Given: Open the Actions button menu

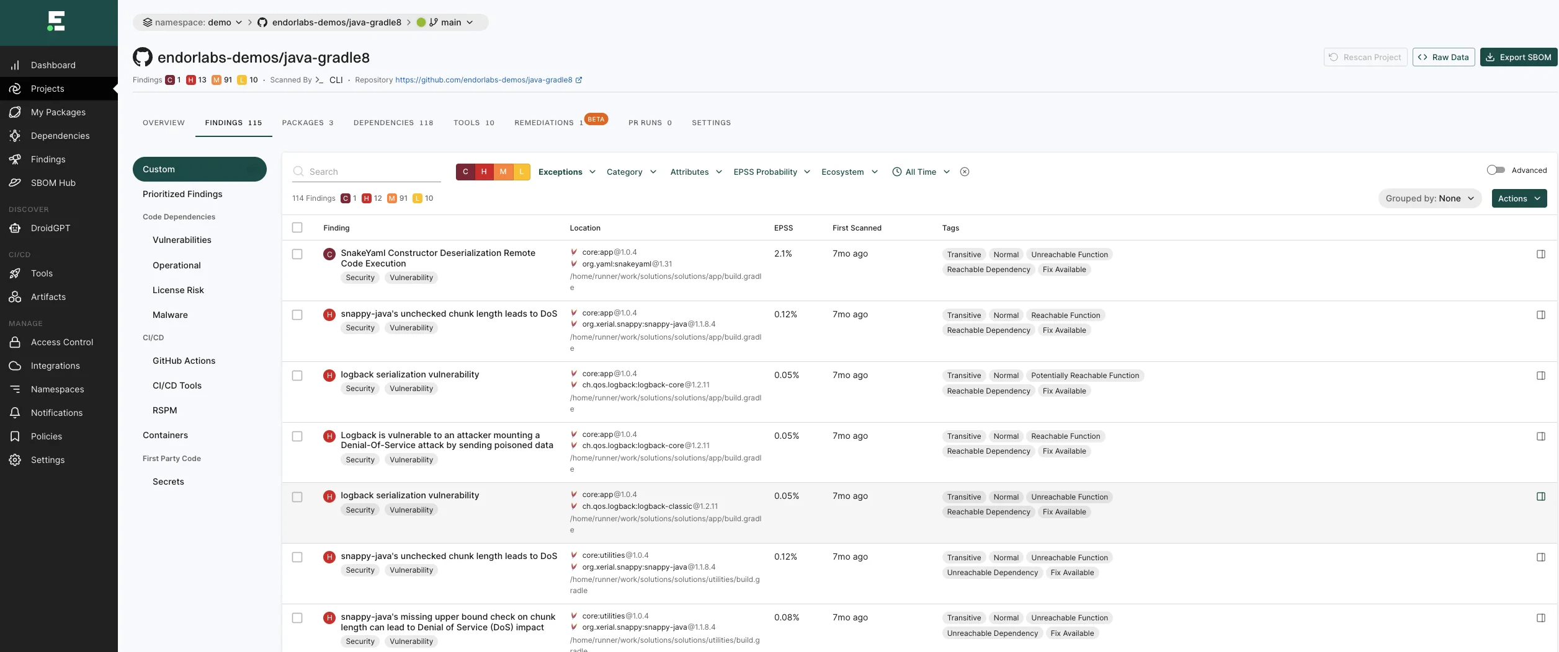Looking at the screenshot, I should click(1519, 198).
